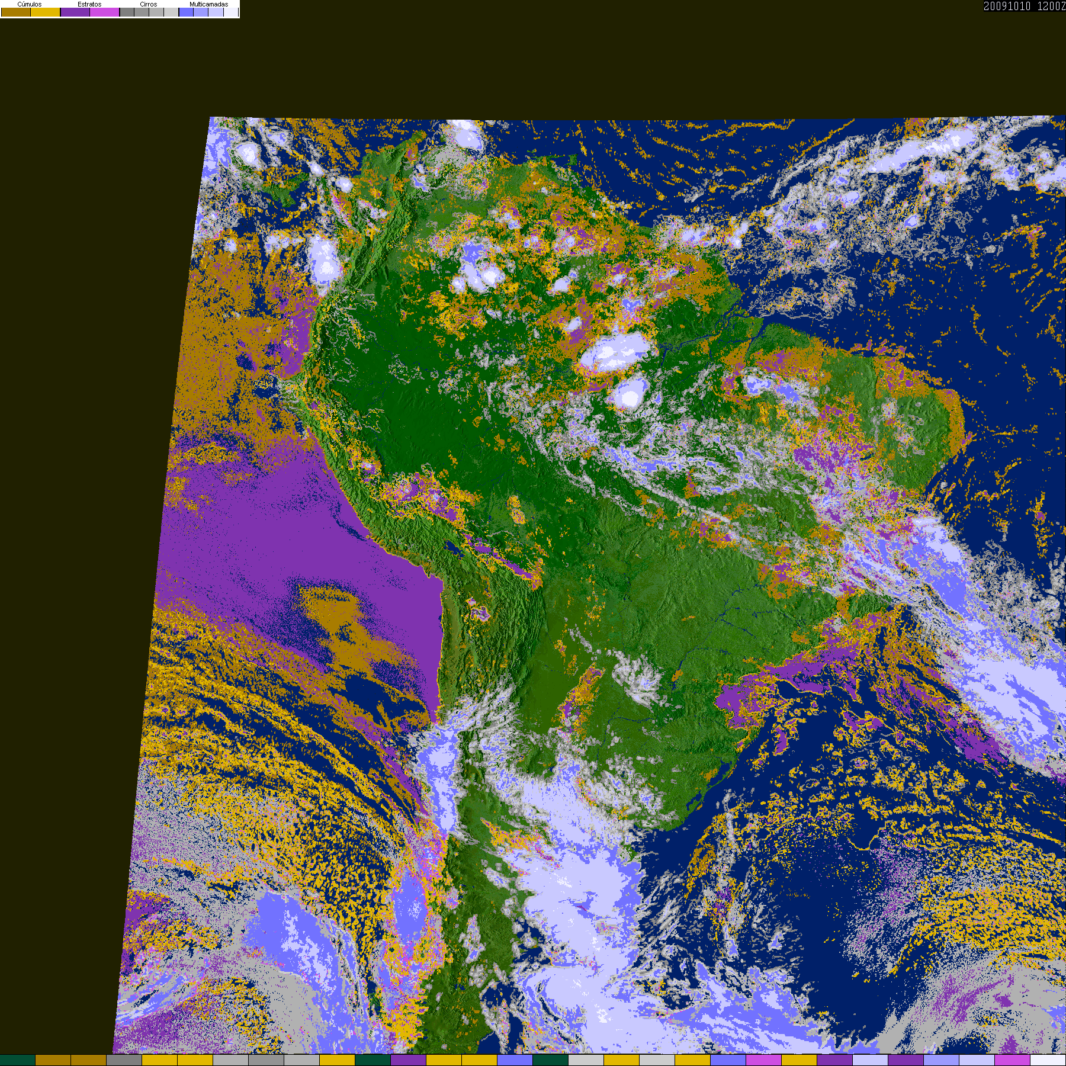1066x1066 pixels.
Task: Click the 20091010 1200Z timestamp
Action: coord(1024,6)
